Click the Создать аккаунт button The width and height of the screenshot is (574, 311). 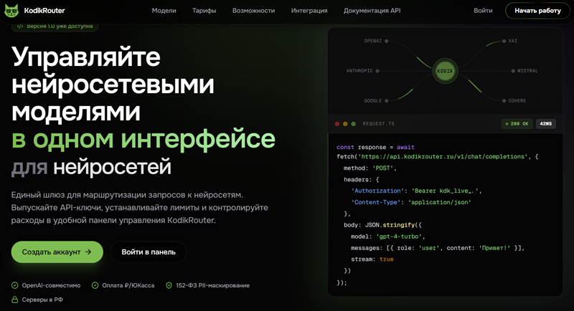(x=57, y=252)
